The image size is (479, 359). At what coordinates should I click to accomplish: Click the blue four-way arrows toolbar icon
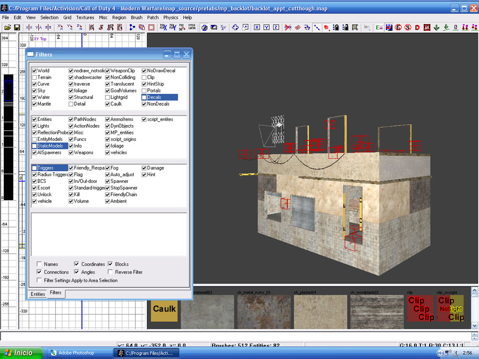[x=235, y=28]
